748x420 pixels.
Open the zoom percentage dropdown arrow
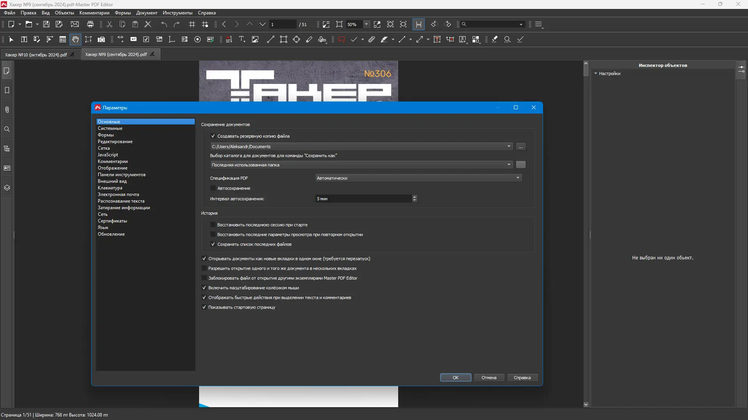point(366,24)
